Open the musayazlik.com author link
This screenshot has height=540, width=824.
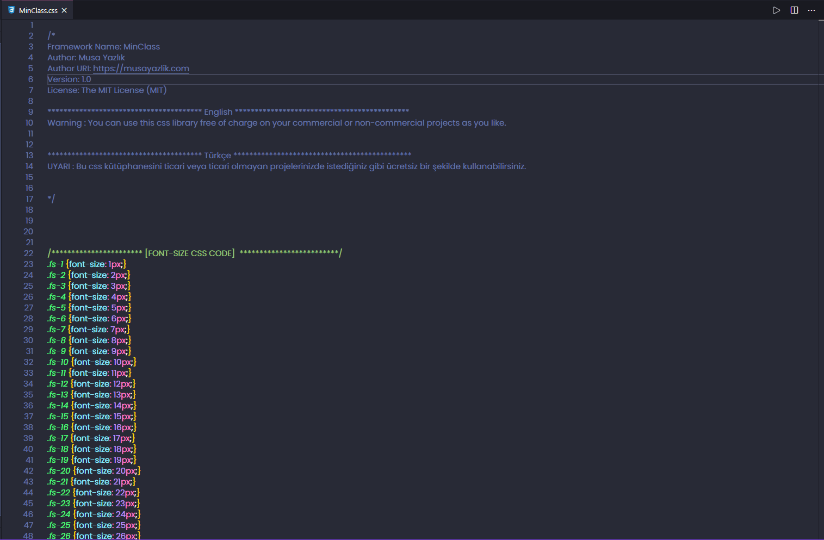(141, 69)
